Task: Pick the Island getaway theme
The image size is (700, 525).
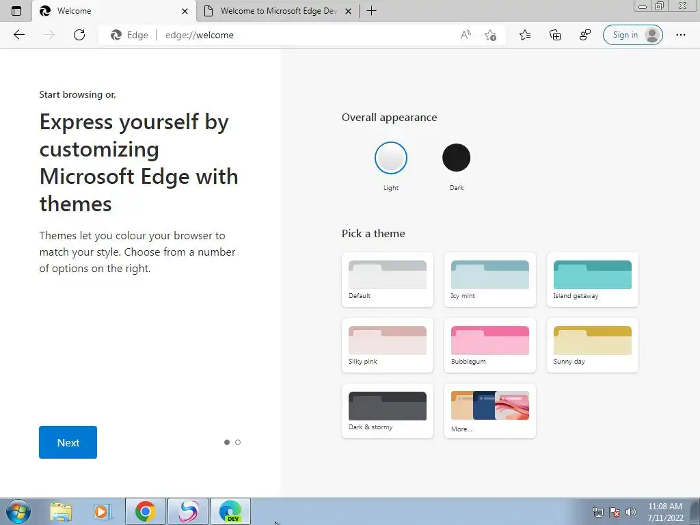Action: [593, 280]
